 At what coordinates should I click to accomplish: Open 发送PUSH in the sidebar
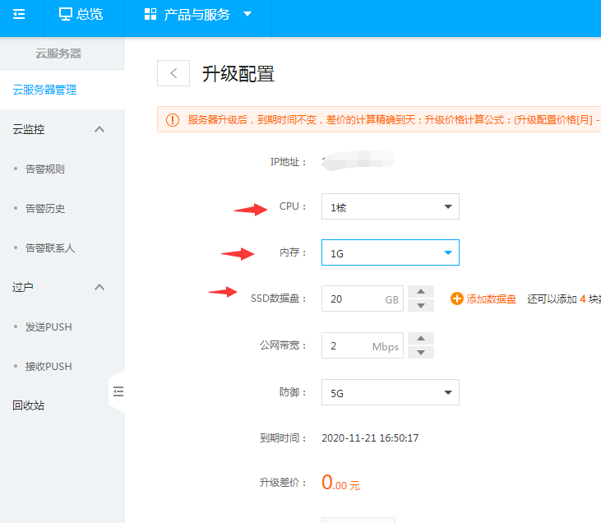[x=49, y=327]
